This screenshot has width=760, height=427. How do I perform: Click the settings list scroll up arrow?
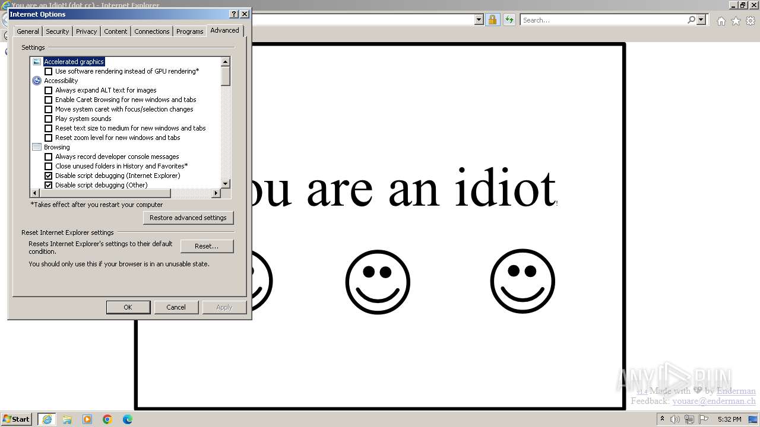point(226,62)
